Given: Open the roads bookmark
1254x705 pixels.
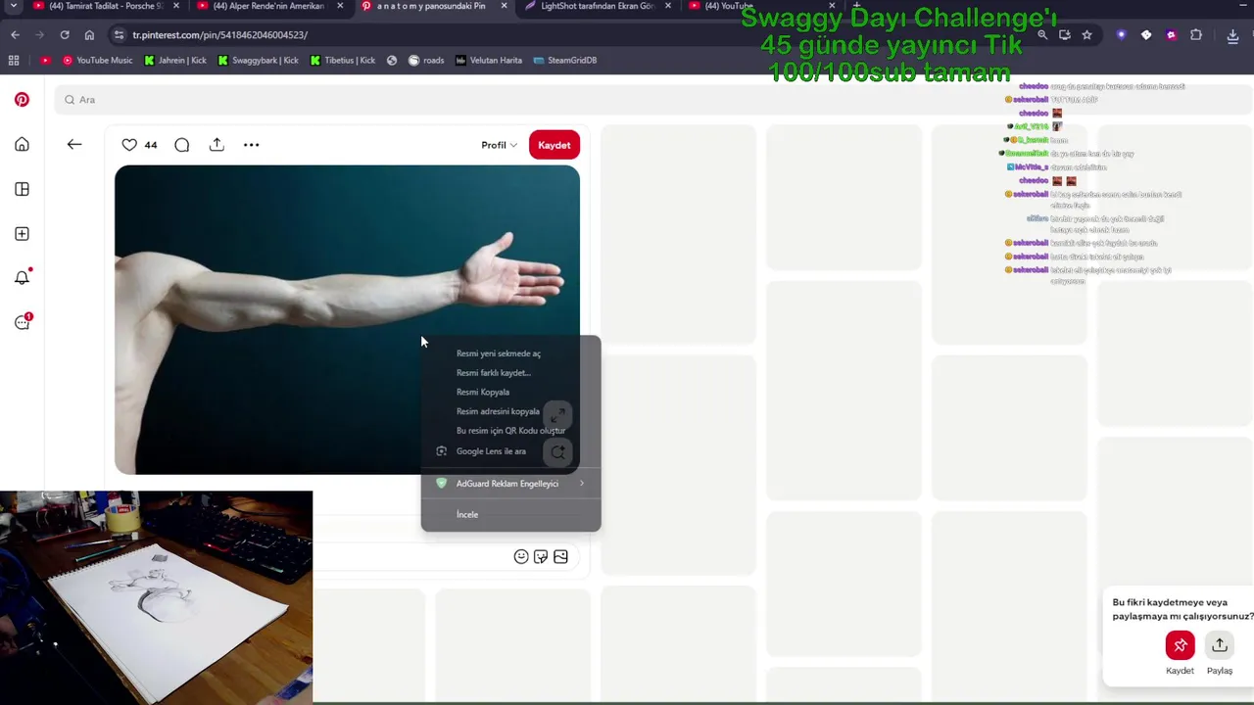Looking at the screenshot, I should (426, 61).
